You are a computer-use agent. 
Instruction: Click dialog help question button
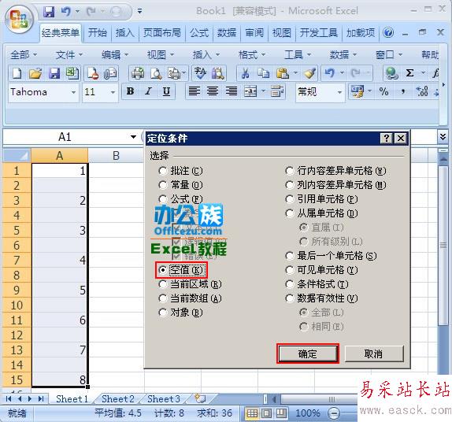[x=387, y=139]
